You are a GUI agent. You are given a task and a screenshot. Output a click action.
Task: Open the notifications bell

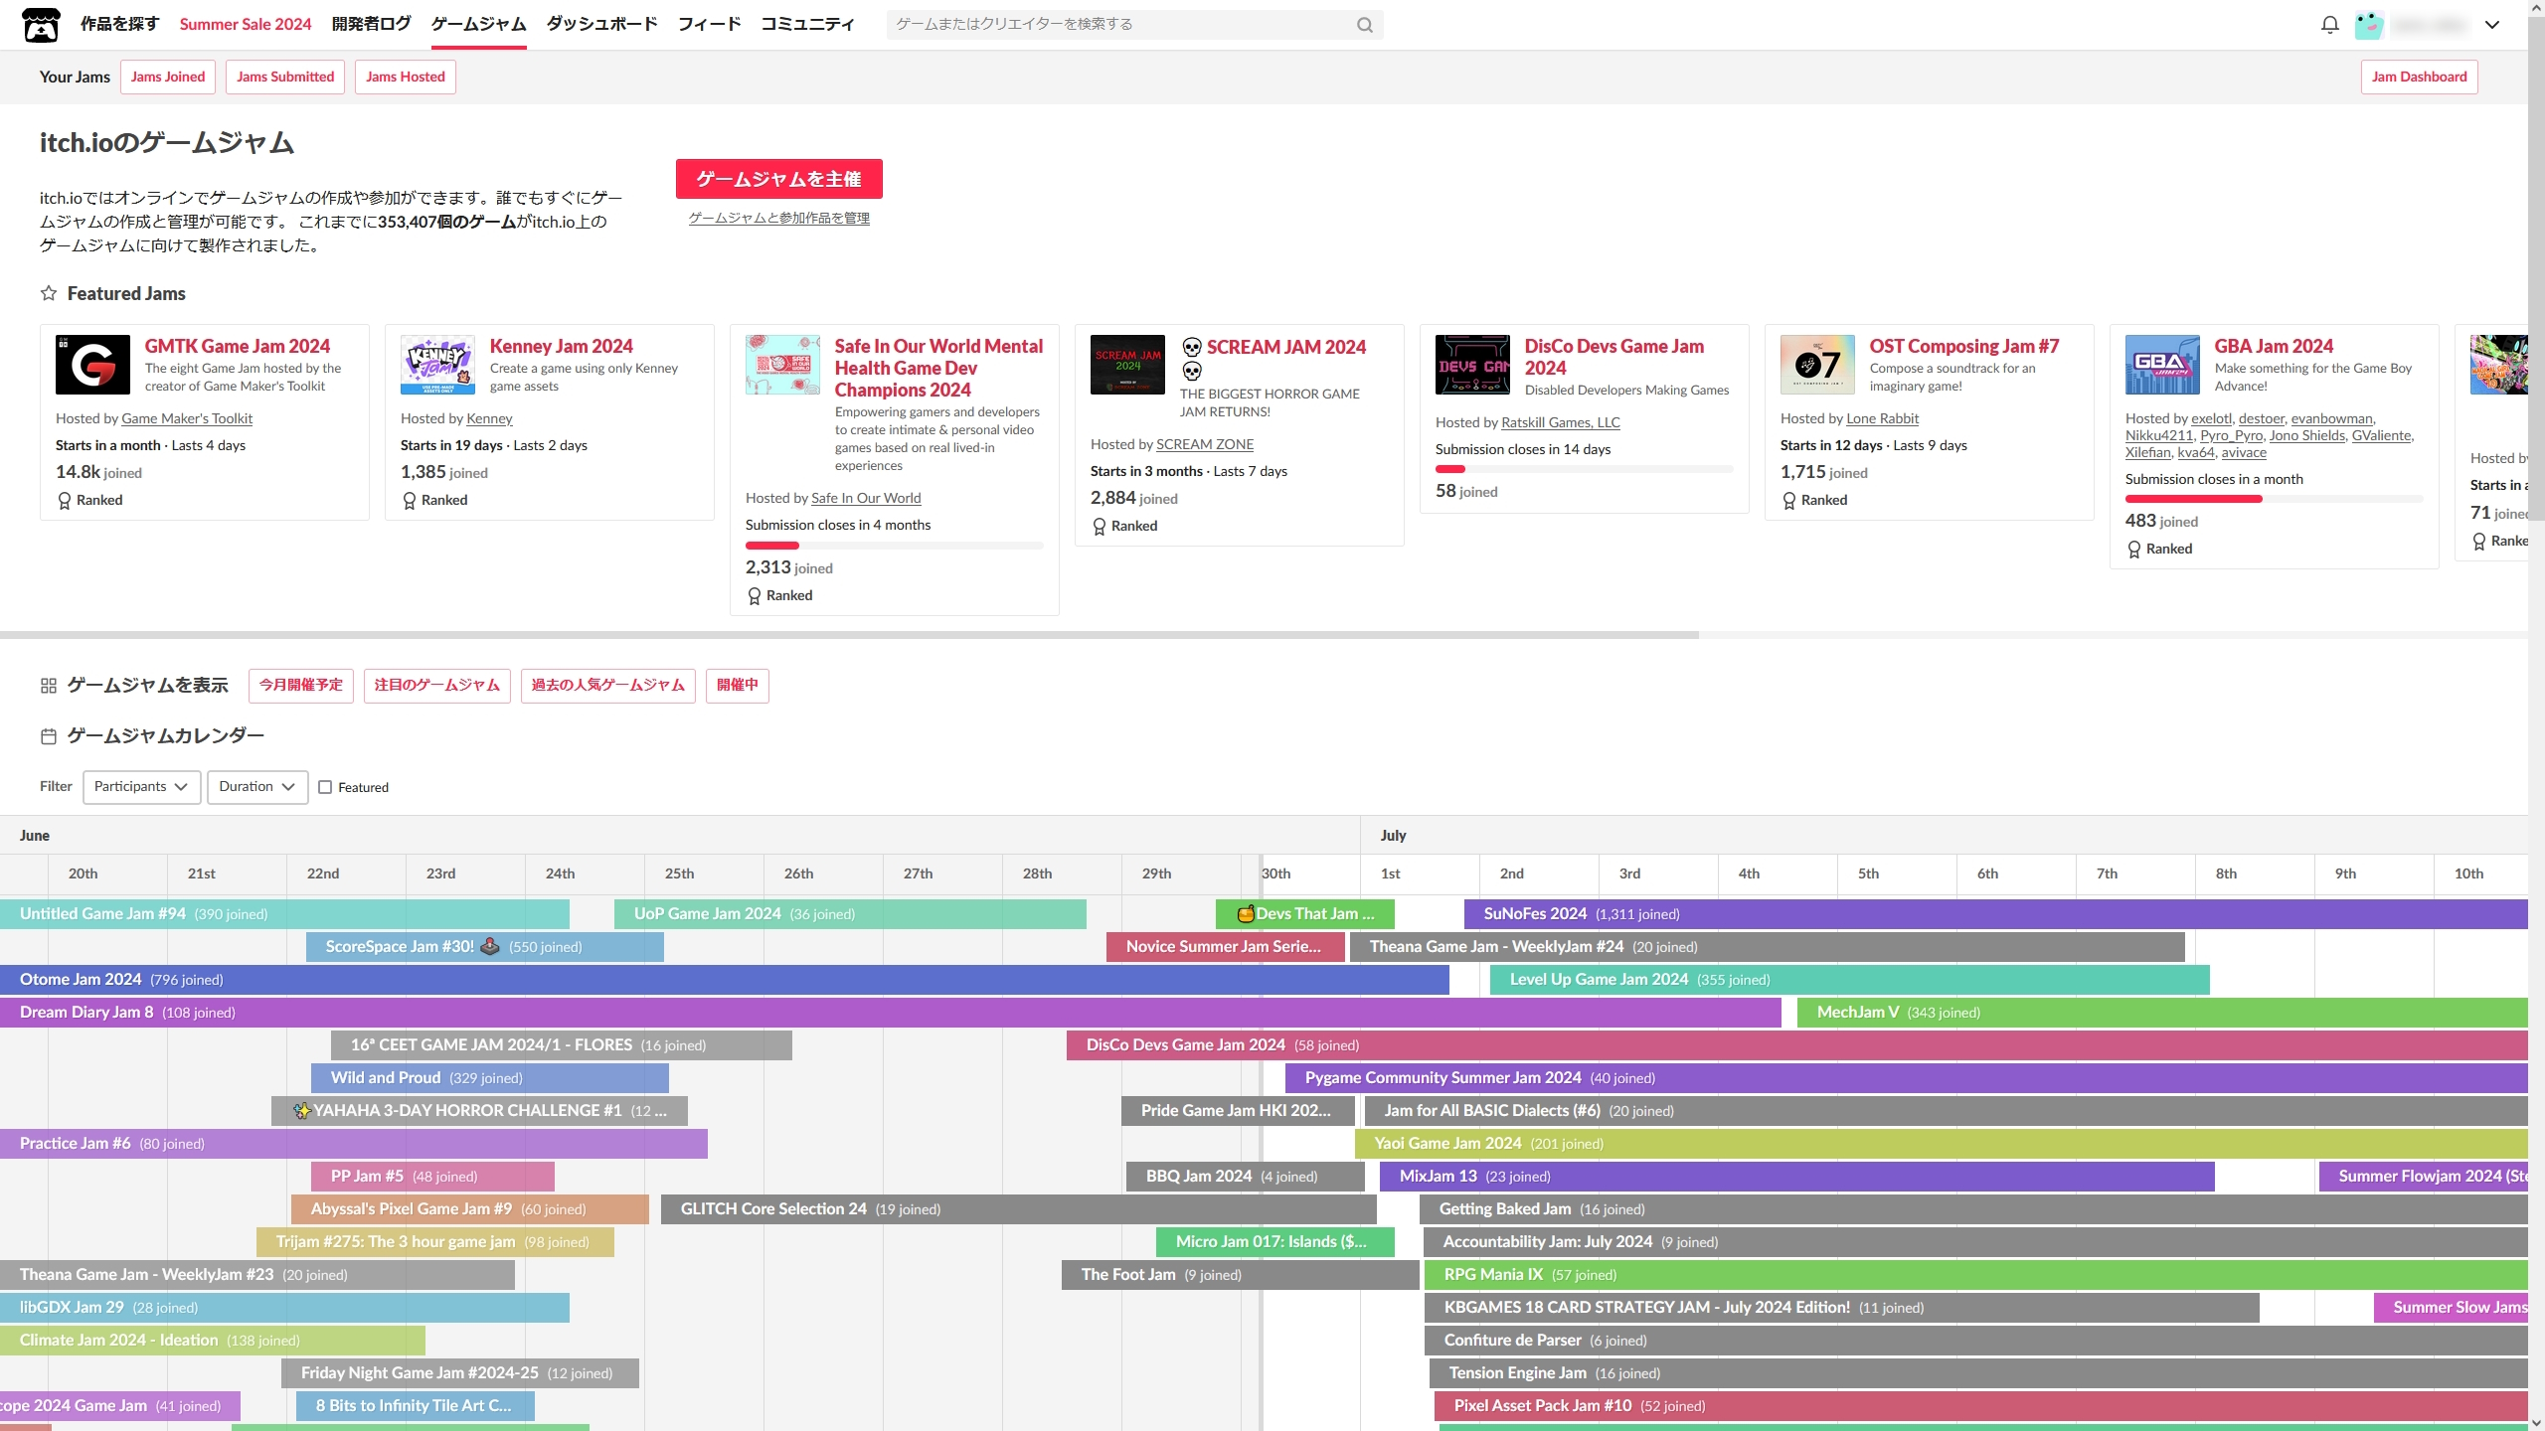[2329, 25]
